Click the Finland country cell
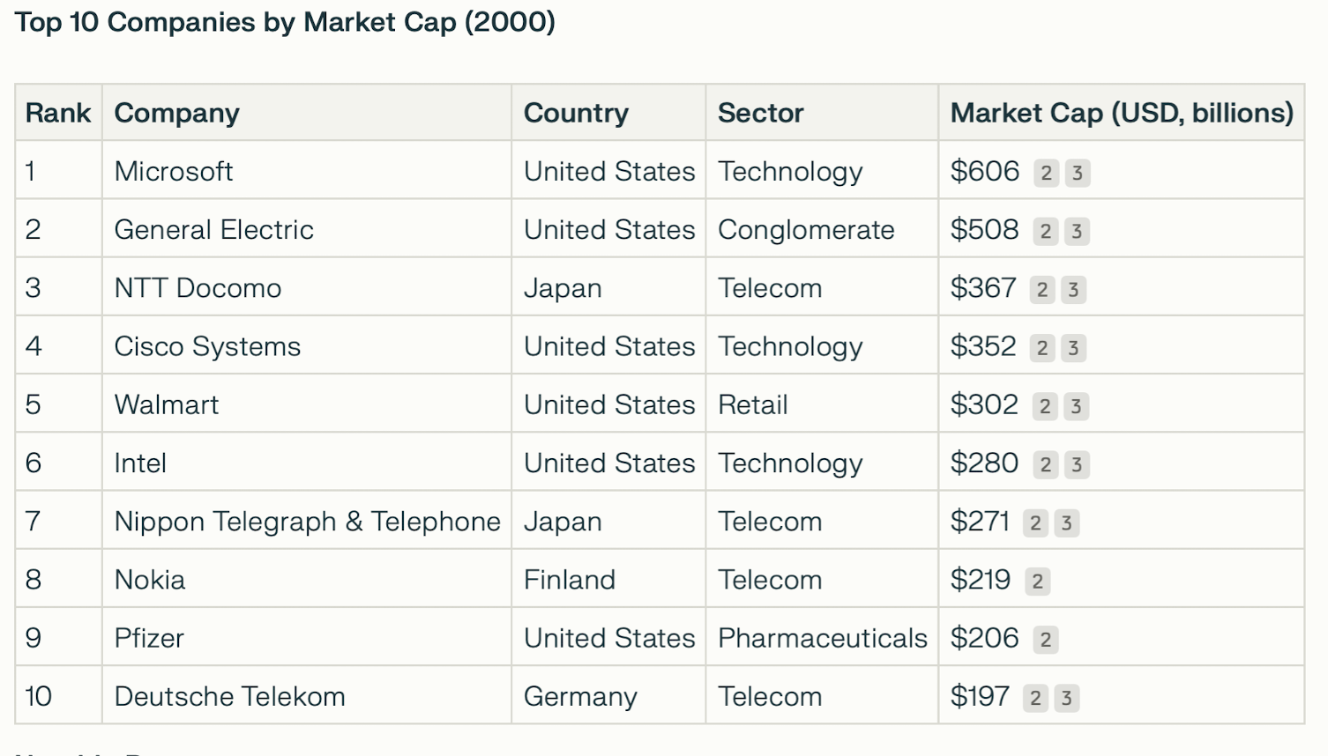 (x=569, y=580)
